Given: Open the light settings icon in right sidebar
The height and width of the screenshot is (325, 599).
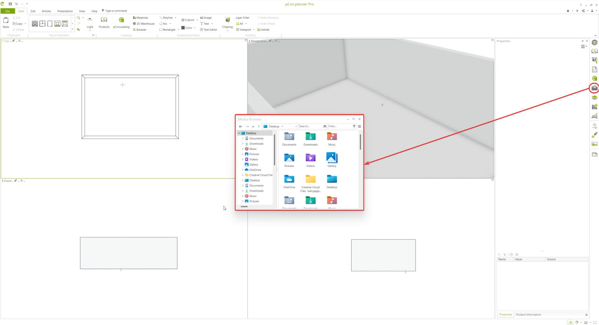Looking at the screenshot, I should 595,126.
